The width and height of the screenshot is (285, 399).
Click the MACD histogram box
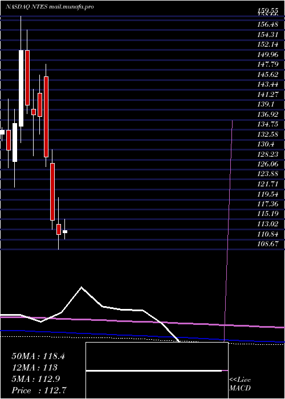[x=157, y=370]
